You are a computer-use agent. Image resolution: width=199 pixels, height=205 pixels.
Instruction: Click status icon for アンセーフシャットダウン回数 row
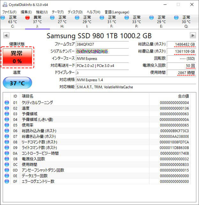[x=7, y=170]
